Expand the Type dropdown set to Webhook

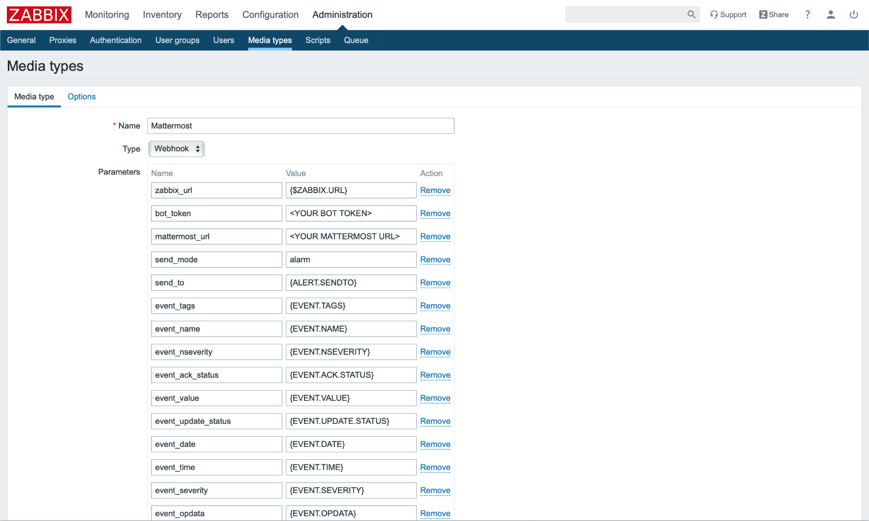click(177, 149)
